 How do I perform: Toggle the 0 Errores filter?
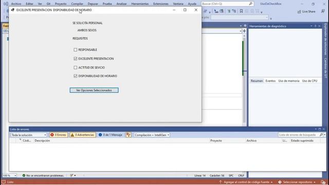58,135
